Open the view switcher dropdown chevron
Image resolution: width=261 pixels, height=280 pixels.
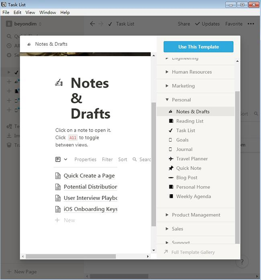[x=65, y=159]
